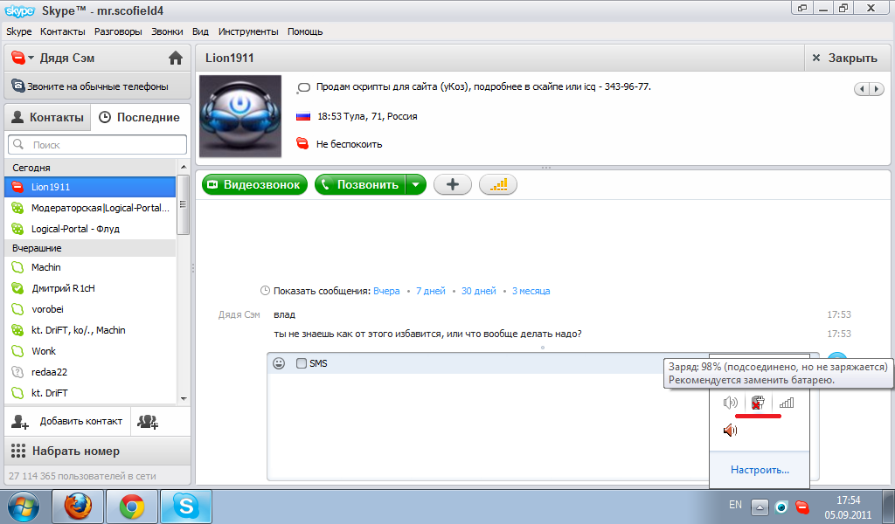895x524 pixels.
Task: Click the Вчерашние group header
Action: click(90, 249)
